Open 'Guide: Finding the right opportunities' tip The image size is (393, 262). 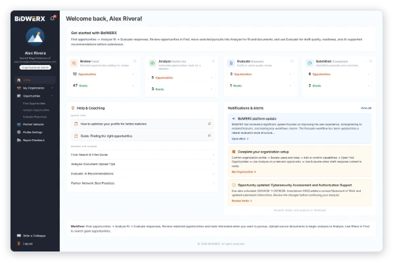143,136
